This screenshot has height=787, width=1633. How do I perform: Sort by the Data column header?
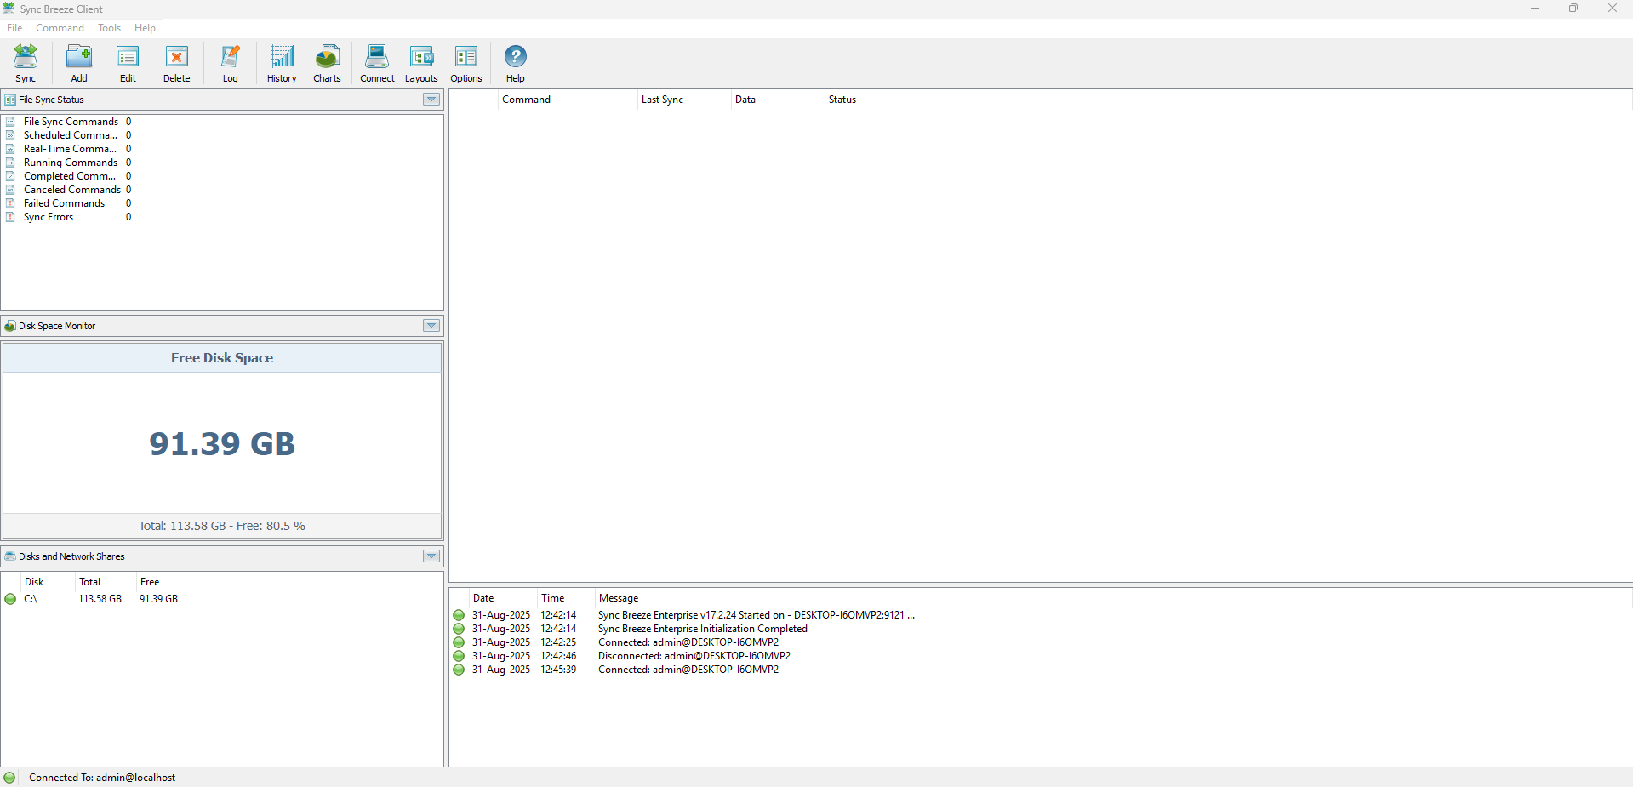(778, 100)
